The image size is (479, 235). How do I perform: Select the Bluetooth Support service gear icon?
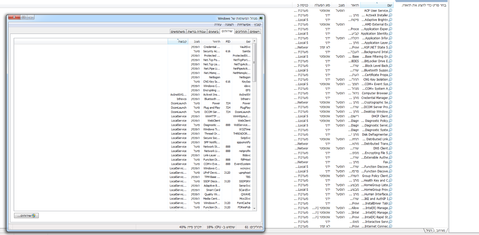coord(391,70)
